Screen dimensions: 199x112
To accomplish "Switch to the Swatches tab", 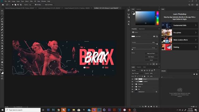I will pyautogui.click(x=139, y=9).
